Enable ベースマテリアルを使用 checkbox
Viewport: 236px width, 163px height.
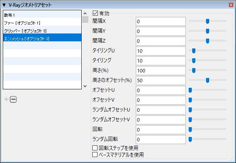pos(95,154)
